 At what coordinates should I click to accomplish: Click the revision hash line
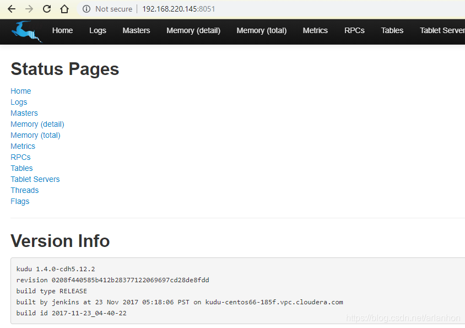[x=113, y=280]
